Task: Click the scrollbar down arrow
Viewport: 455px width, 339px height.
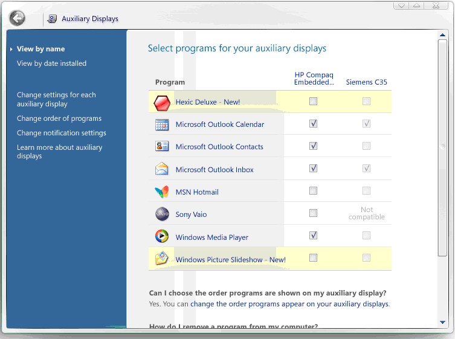Action: [443, 323]
